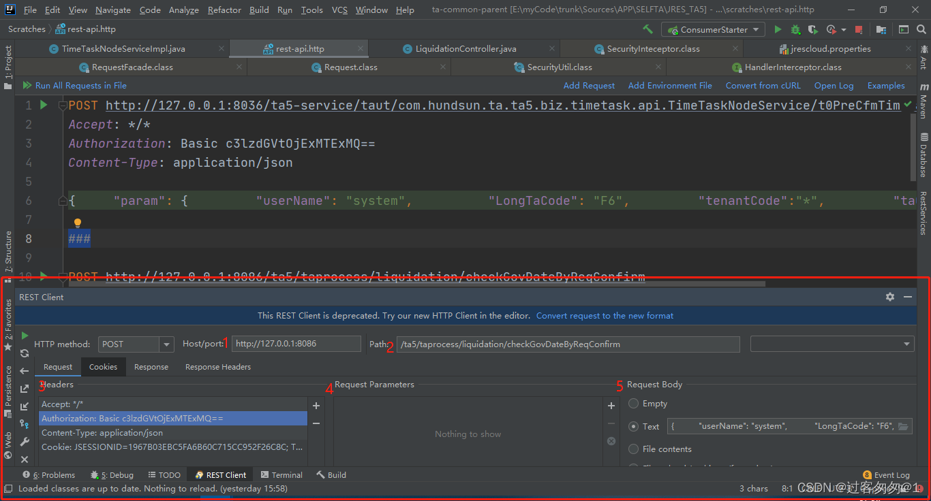Click the export request icon in REST Client
The image size is (931, 501).
click(25, 389)
